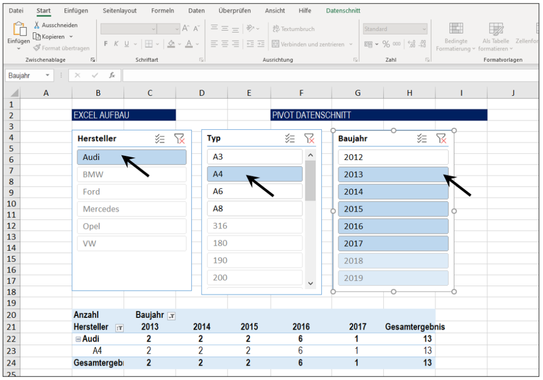Open the Datei tab

(16, 11)
